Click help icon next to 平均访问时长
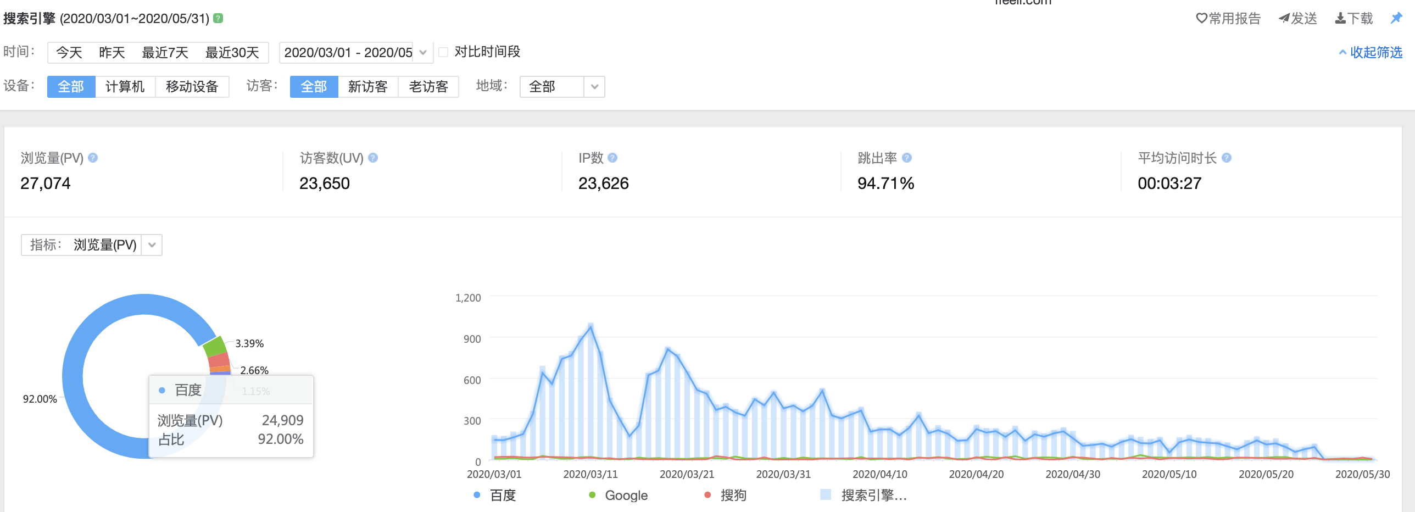This screenshot has width=1415, height=512. (1227, 158)
